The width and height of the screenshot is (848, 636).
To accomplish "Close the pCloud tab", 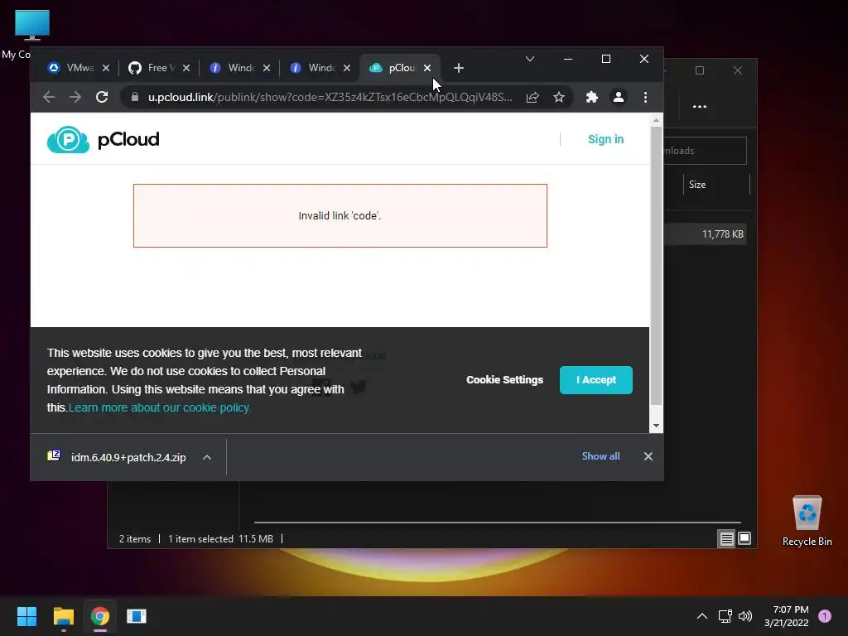I will pos(427,68).
